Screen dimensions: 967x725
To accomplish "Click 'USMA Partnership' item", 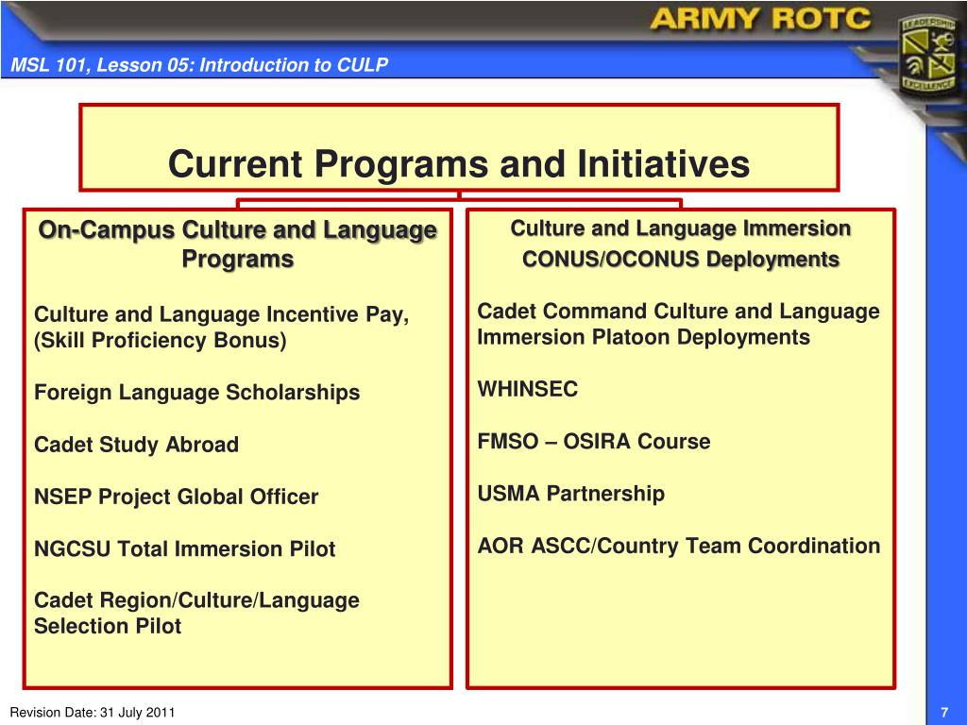I will [x=571, y=493].
